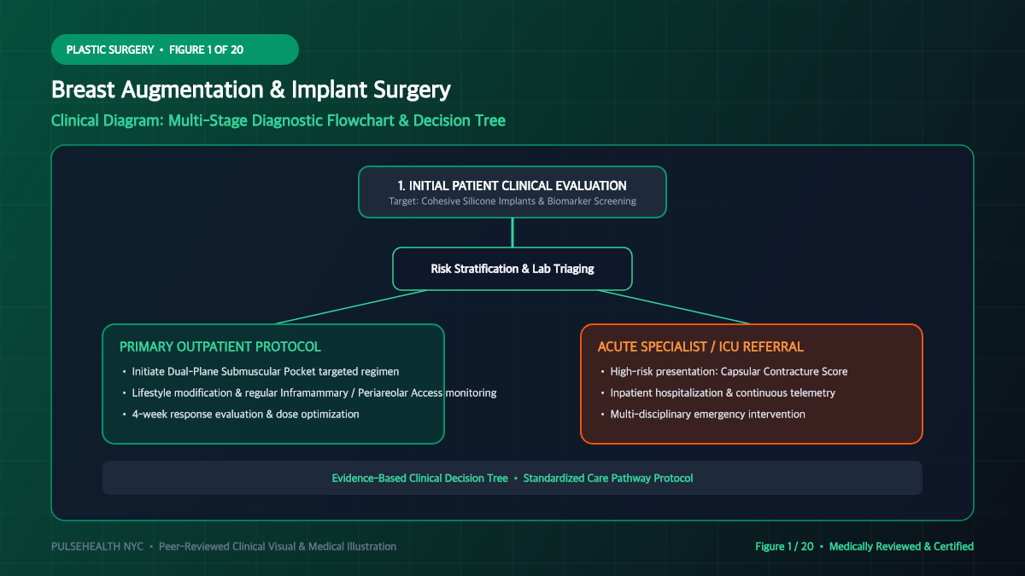1025x576 pixels.
Task: Click the PulseHealth NYC footer text
Action: tap(224, 546)
